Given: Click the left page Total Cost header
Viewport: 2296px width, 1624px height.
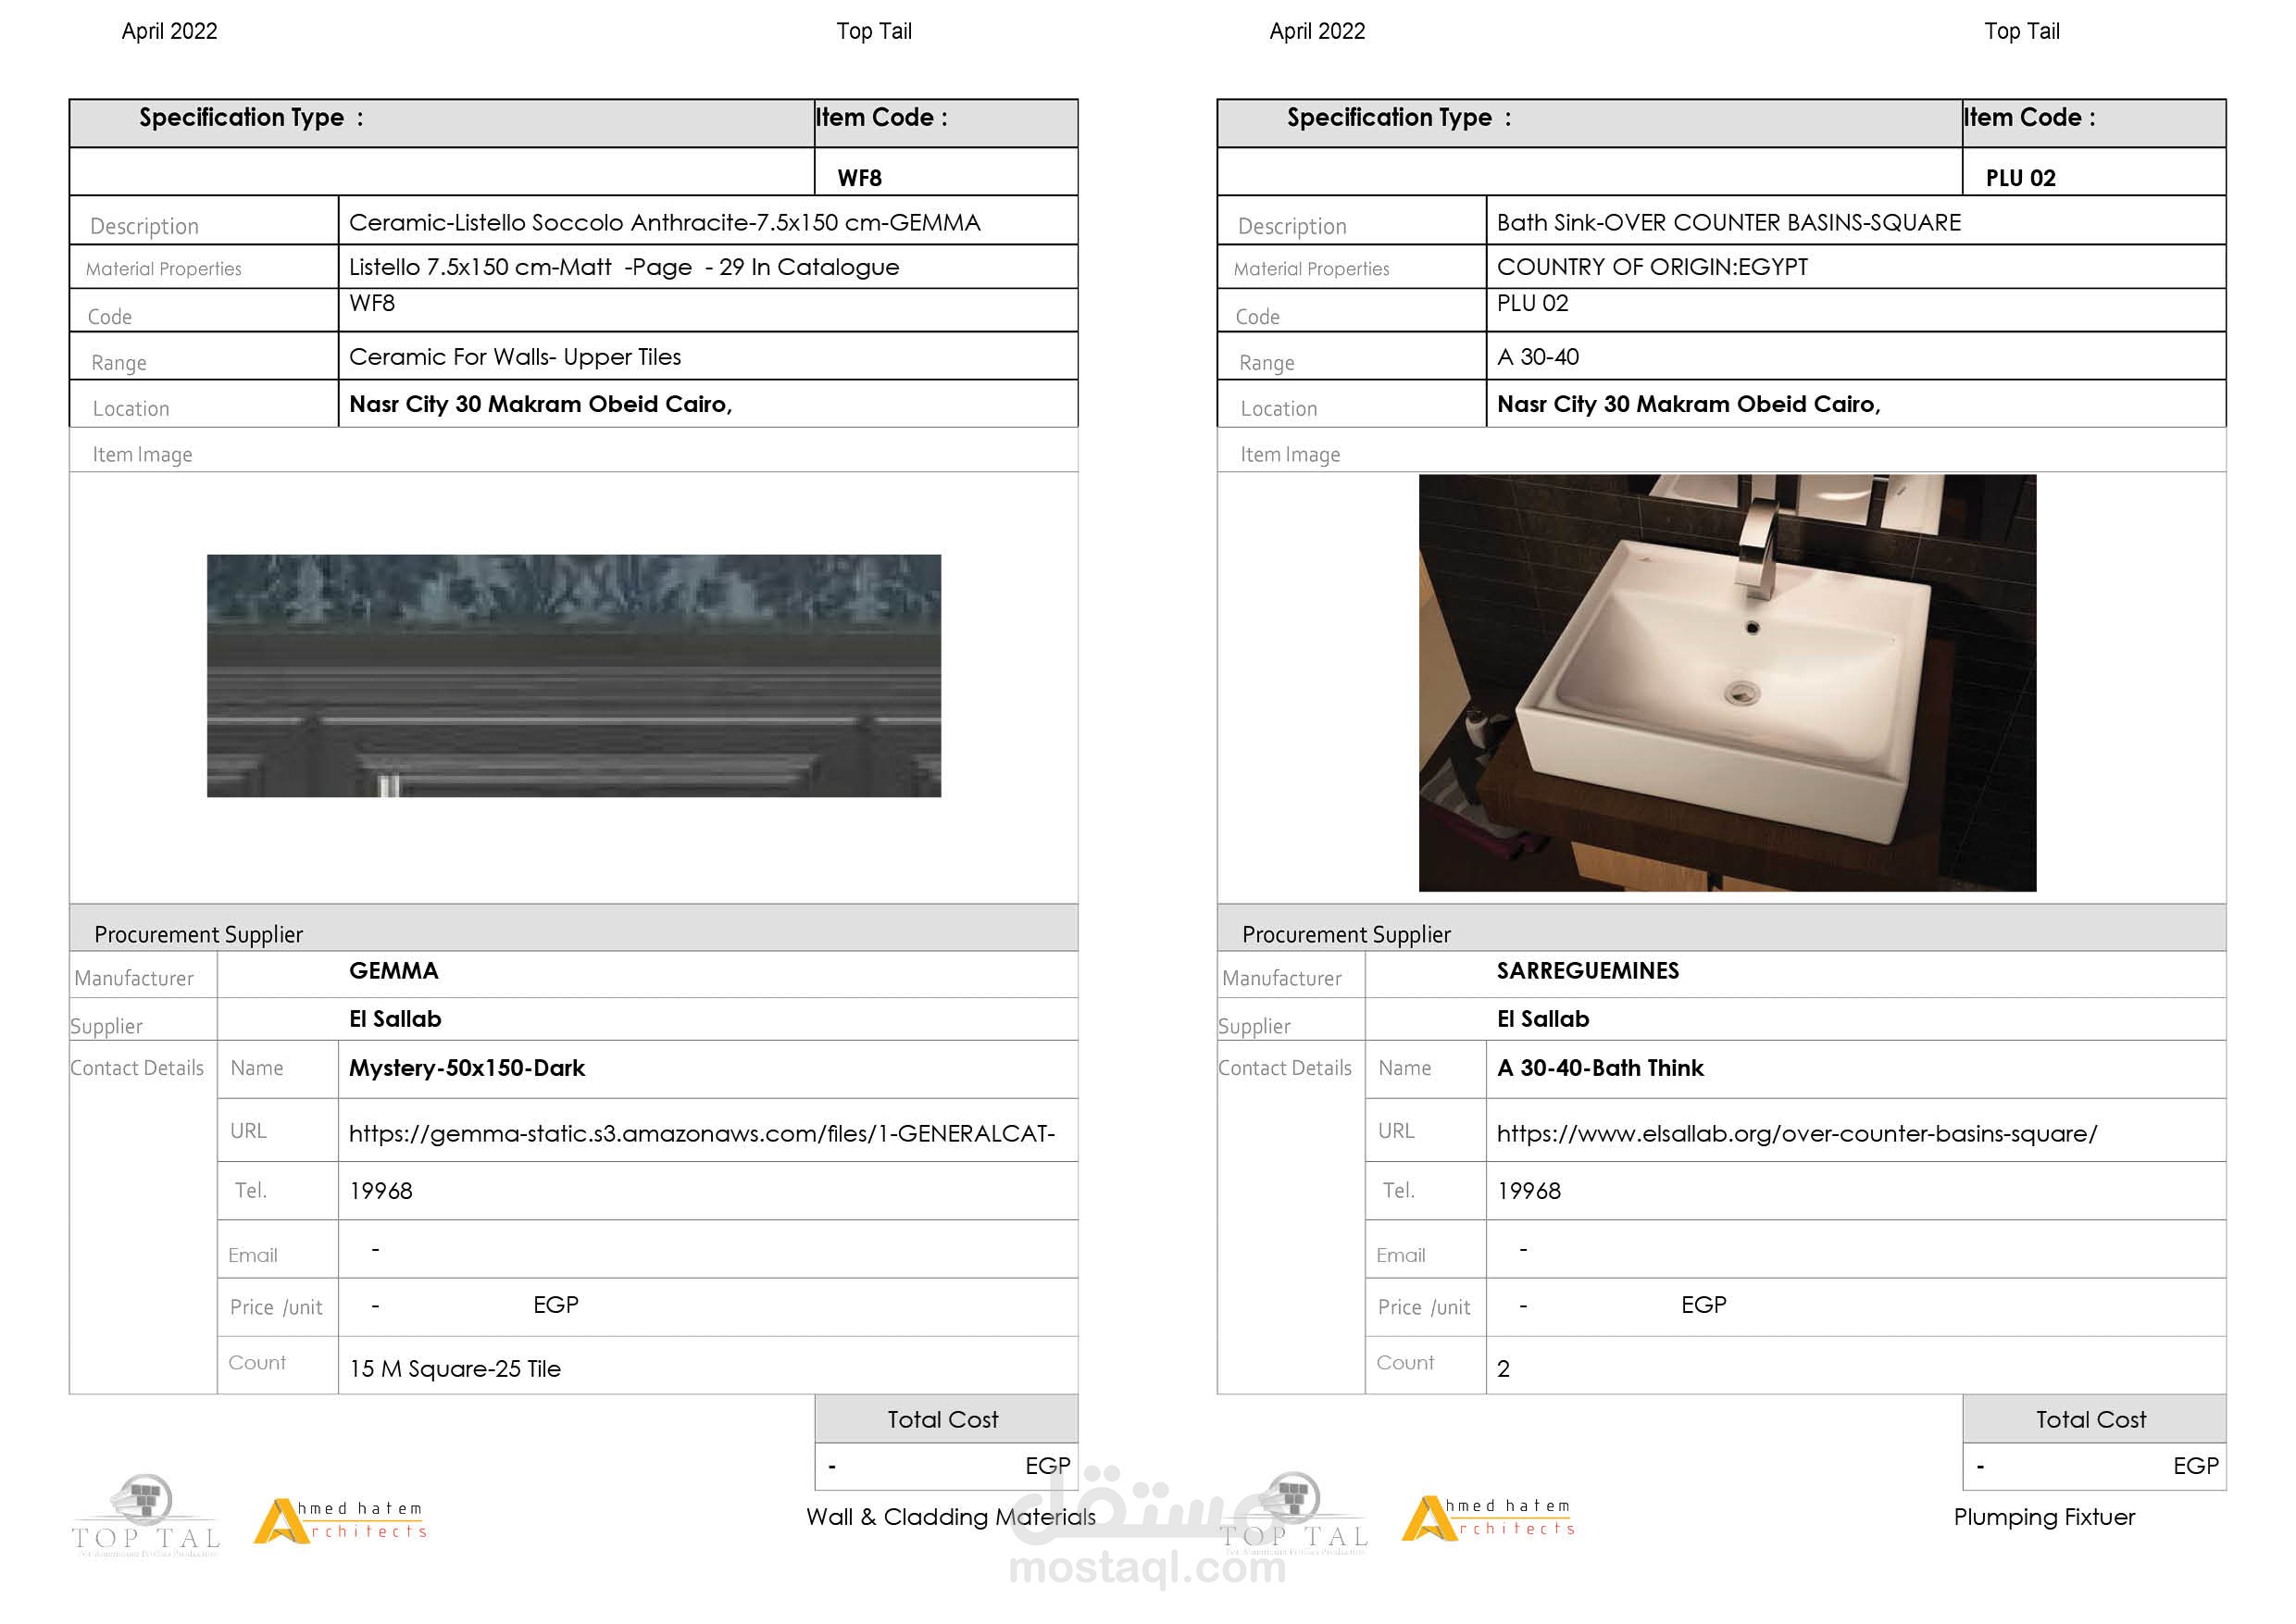Looking at the screenshot, I should [x=942, y=1419].
